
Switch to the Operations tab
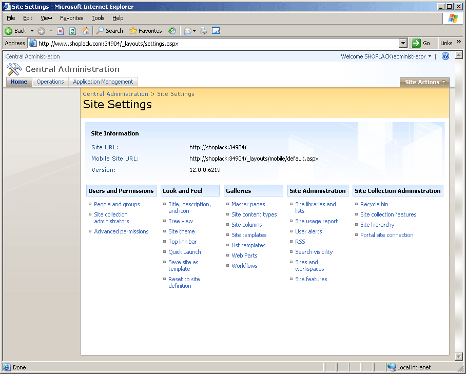pyautogui.click(x=50, y=82)
